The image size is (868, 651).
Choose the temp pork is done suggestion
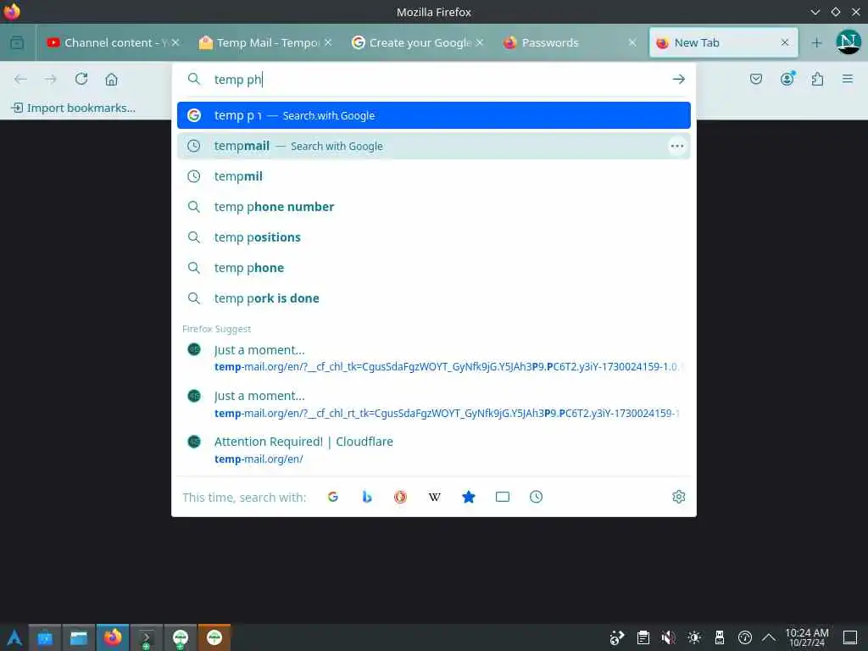pos(433,298)
